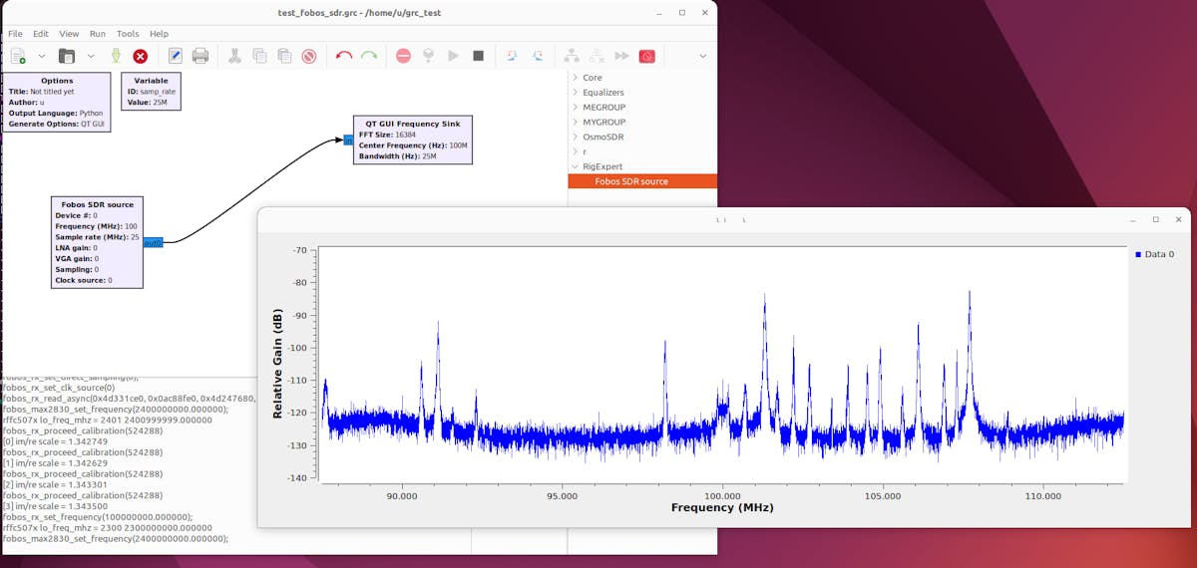Click the Rotate clockwise icon

coord(538,56)
